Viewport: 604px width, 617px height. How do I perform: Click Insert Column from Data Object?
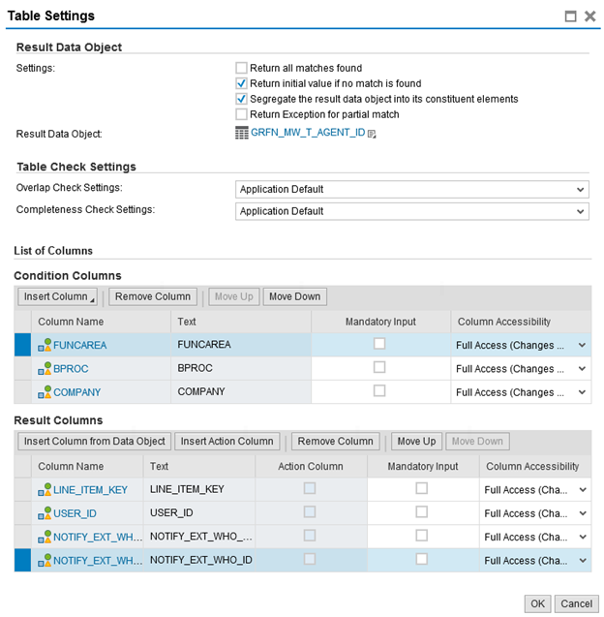95,442
